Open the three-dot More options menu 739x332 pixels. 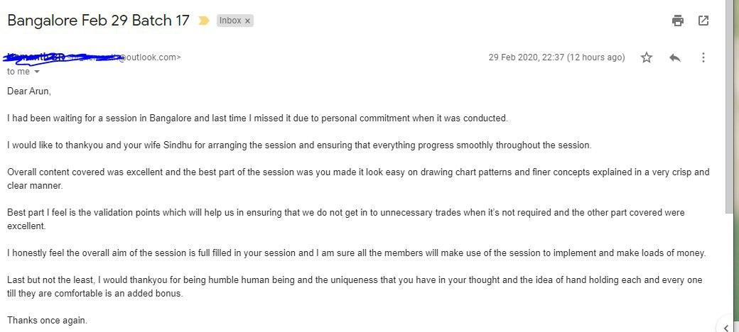(x=703, y=57)
